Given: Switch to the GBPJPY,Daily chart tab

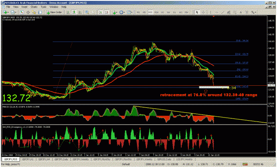Looking at the screenshot, I should (x=62, y=159).
